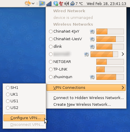This screenshot has height=132, width=130.
Task: Open the Dropbox tray icon
Action: pos(56,3)
